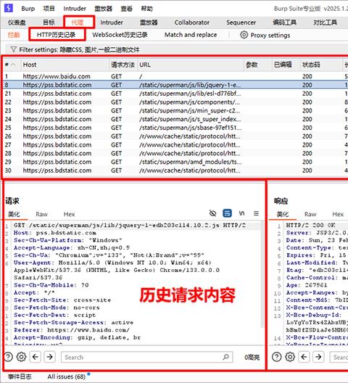Click the Burp Suite logo icon

pyautogui.click(x=9, y=8)
